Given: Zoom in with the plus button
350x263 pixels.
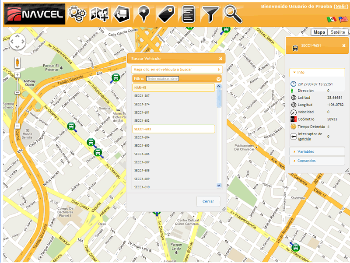Looking at the screenshot, I should [17, 75].
